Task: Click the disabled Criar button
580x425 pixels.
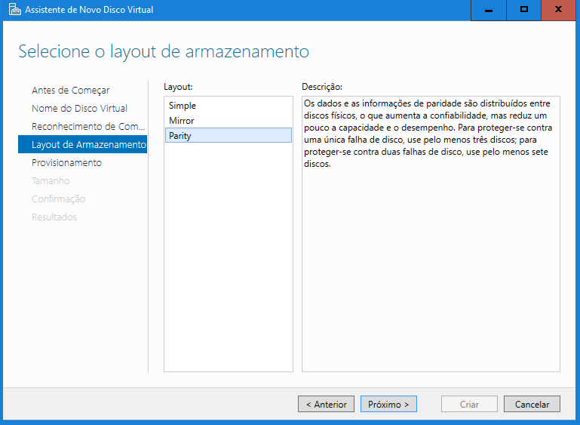Action: point(469,405)
